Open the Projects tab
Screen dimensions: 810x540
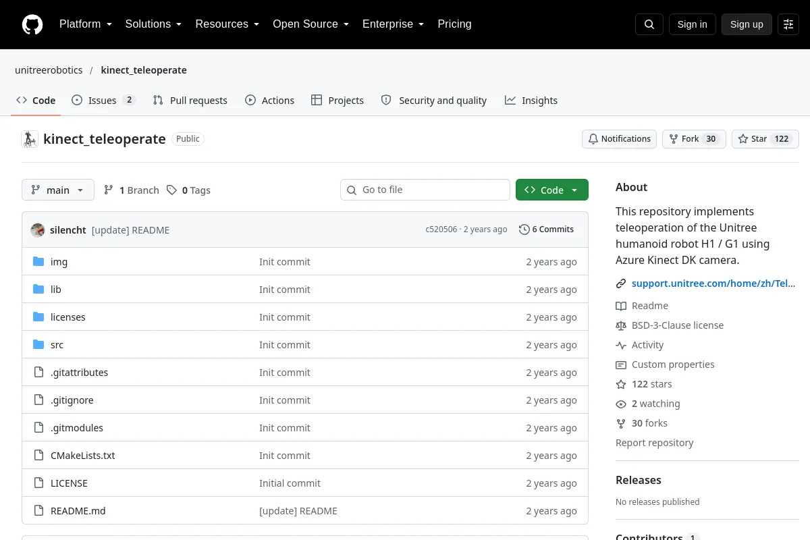[337, 101]
